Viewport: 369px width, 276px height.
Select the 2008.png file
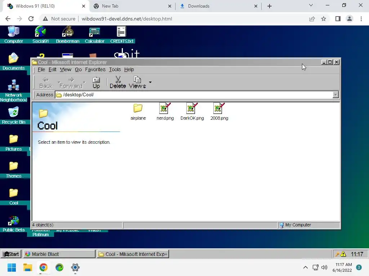[219, 112]
